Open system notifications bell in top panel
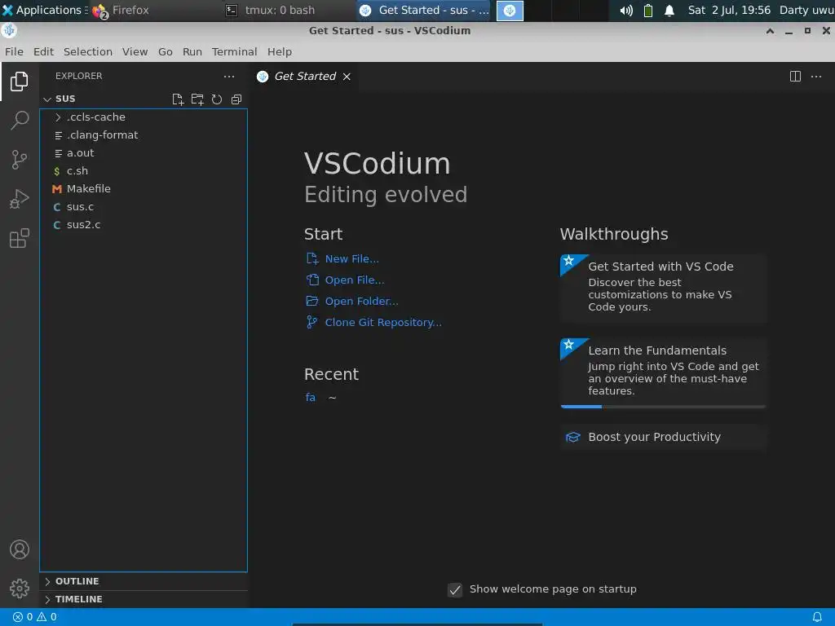 (669, 10)
